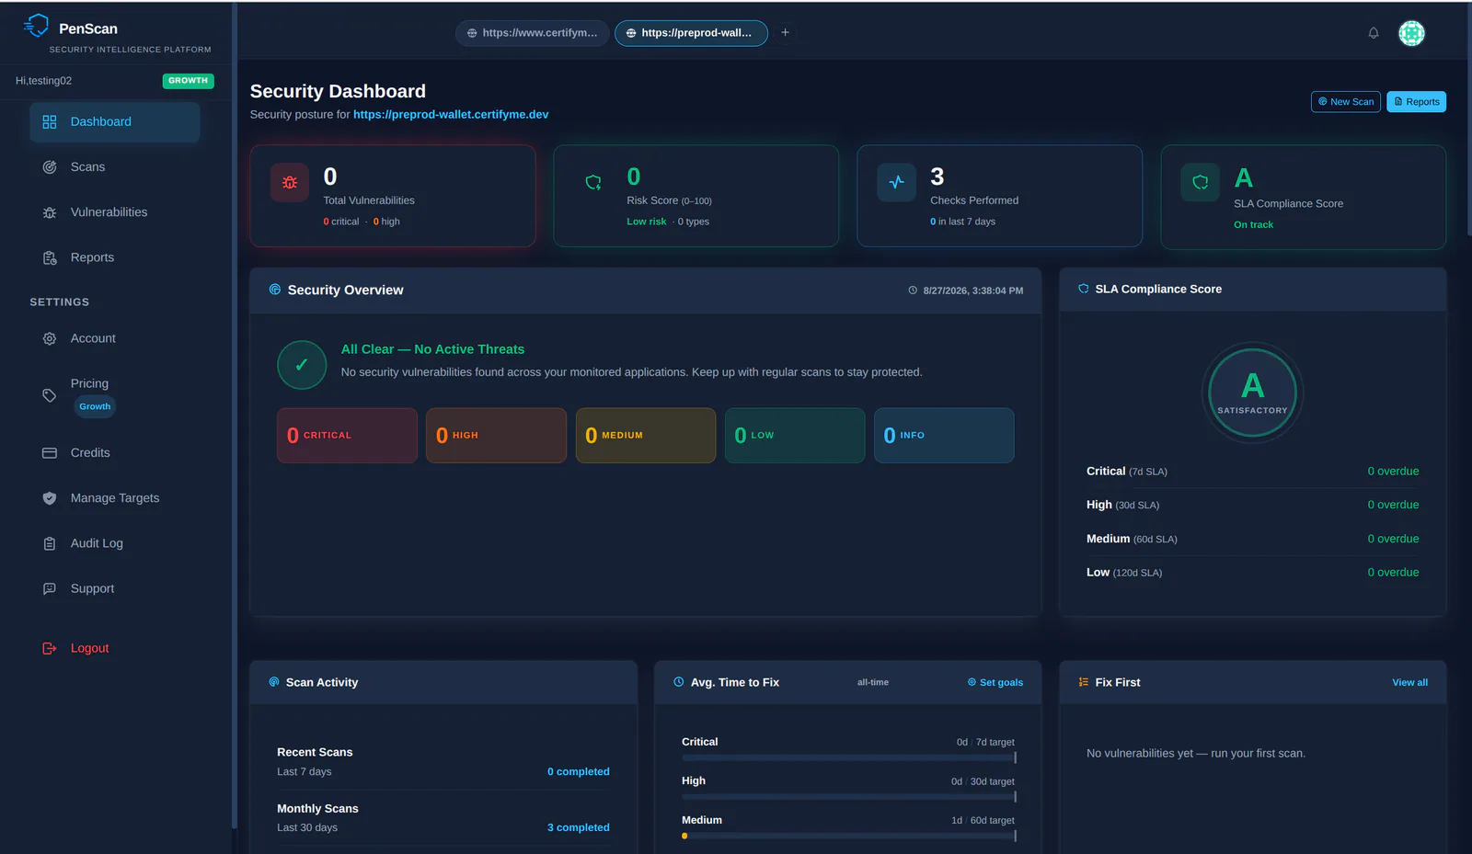Click the GROWTH plan badge beside username
The height and width of the screenshot is (854, 1472).
click(x=189, y=81)
